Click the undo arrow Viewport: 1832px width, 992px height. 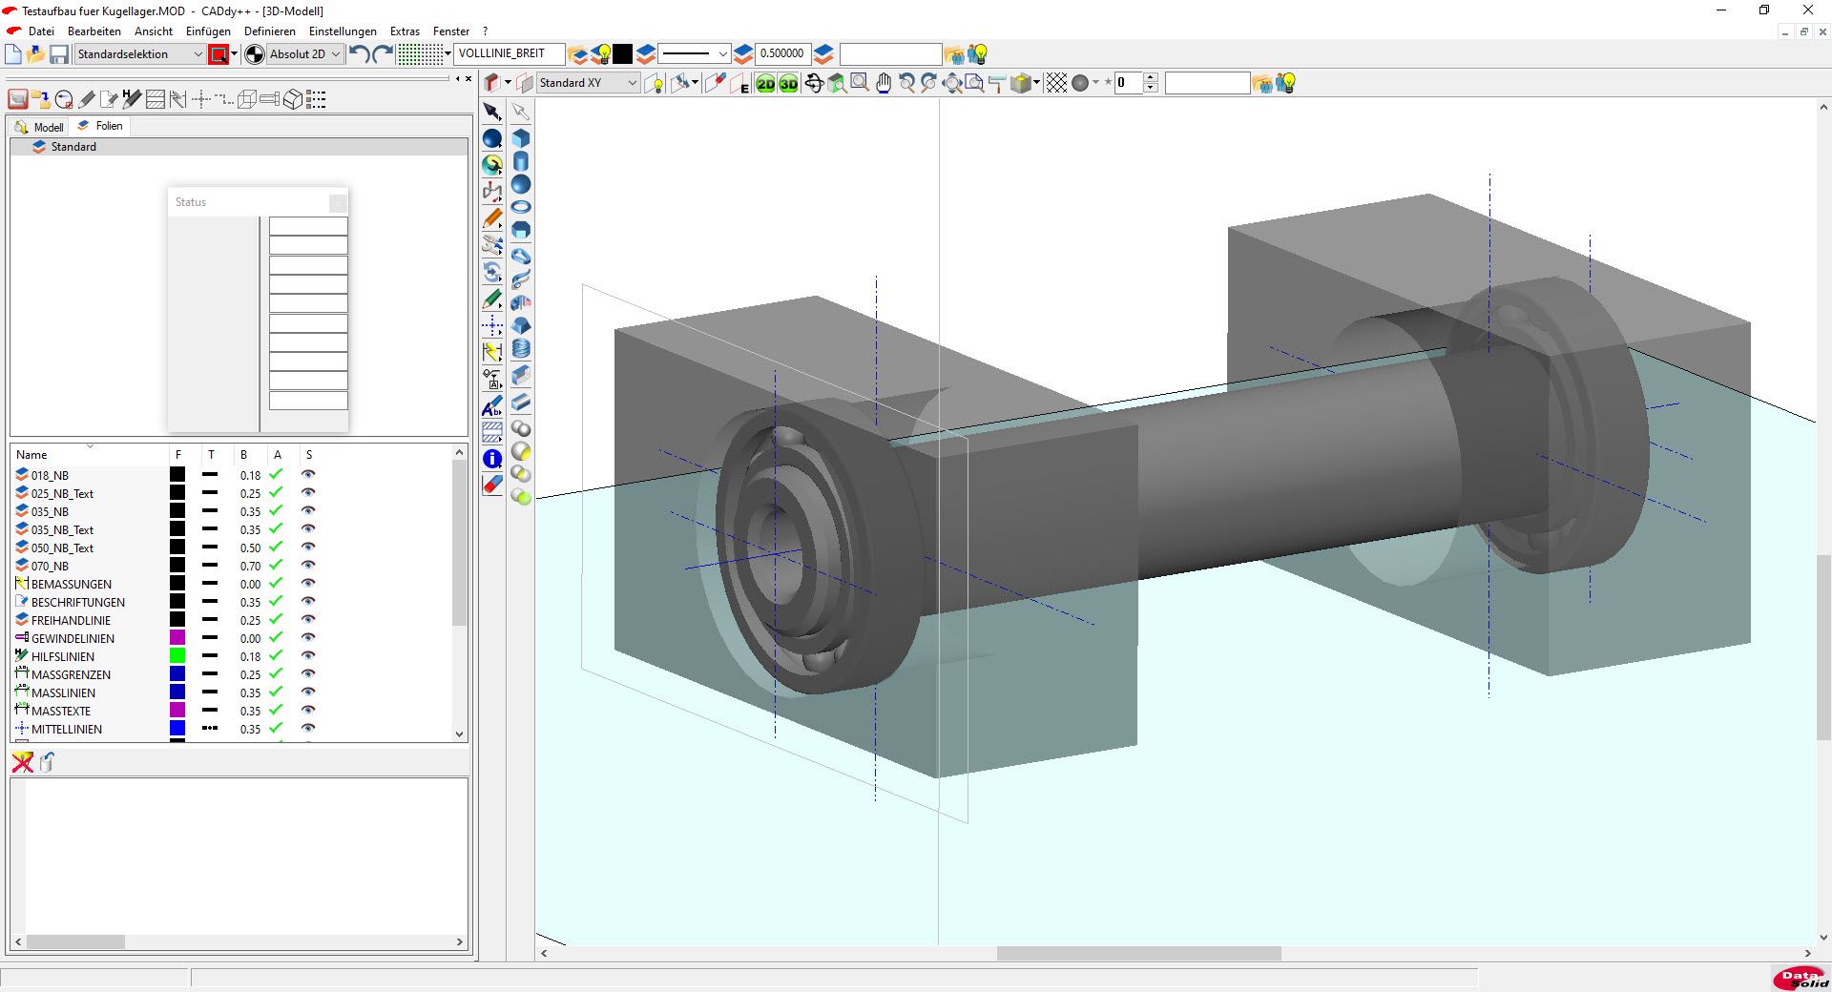point(359,54)
